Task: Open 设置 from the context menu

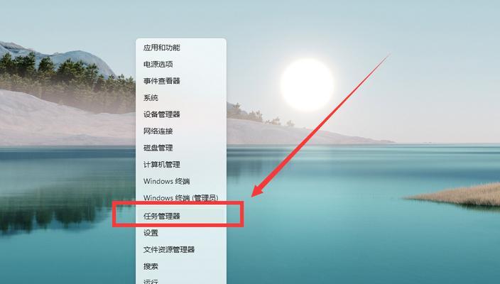Action: 181,233
